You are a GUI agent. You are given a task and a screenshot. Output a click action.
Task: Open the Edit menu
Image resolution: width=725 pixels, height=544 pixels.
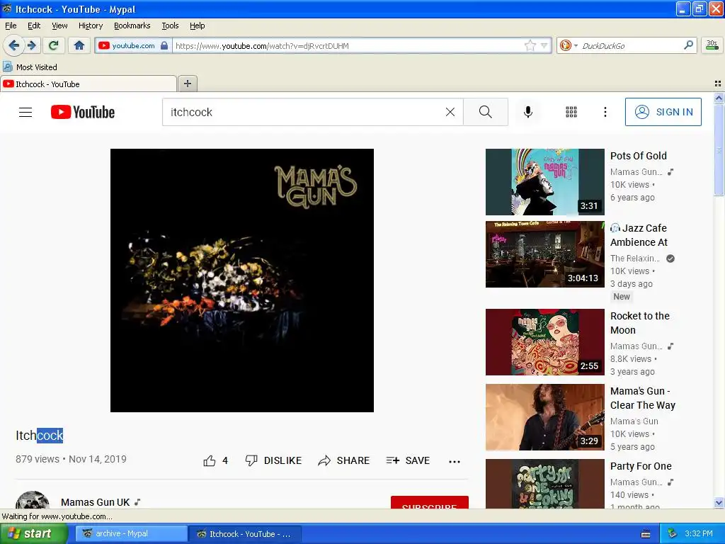[x=34, y=25]
